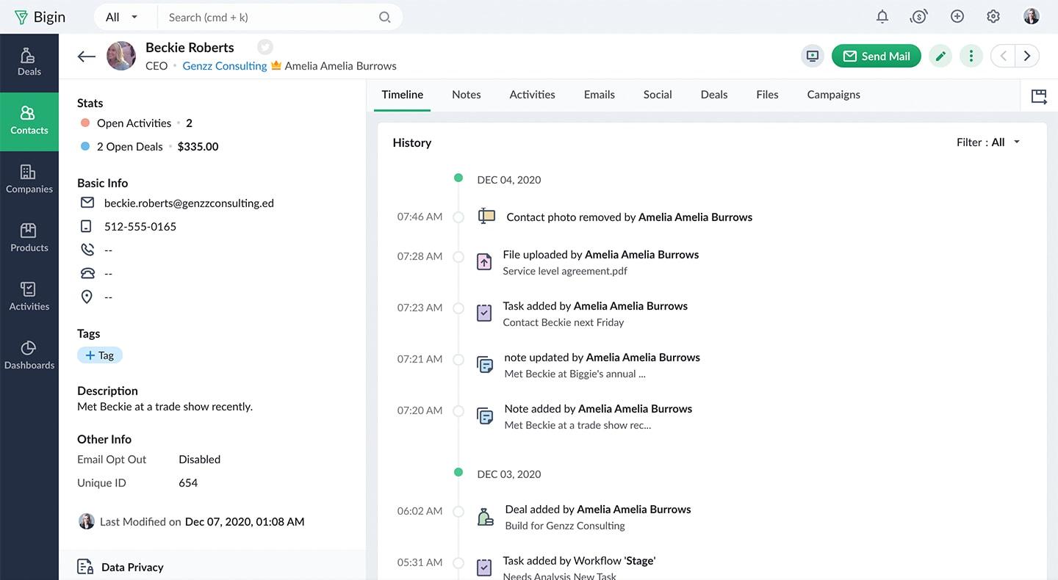
Task: Click the email beckie.roberts@genzzconsulting.ed
Action: tap(189, 203)
